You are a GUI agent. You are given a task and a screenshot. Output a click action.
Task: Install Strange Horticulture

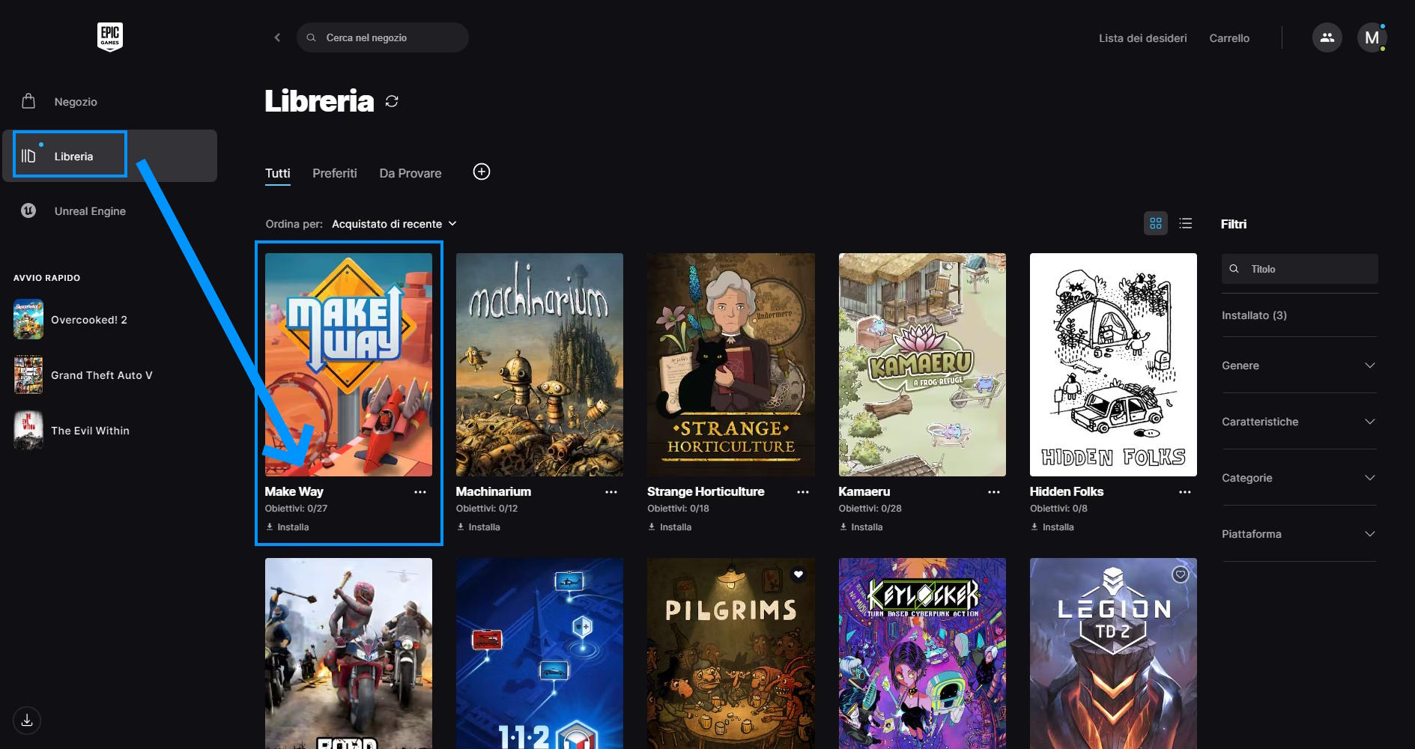point(670,527)
